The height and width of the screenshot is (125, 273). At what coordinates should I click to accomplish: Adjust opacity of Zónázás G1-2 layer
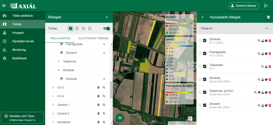(263, 41)
